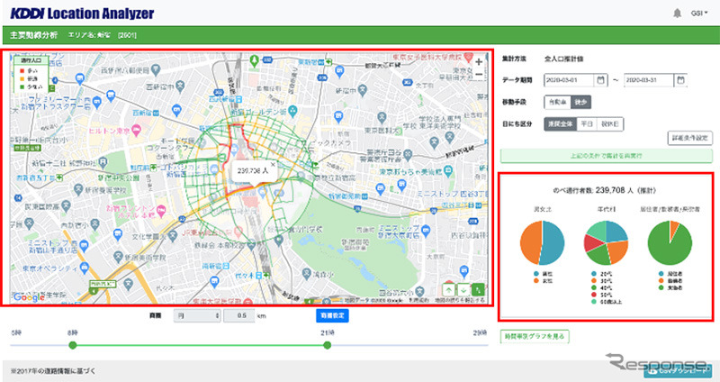Image resolution: width=720 pixels, height=382 pixels.
Task: Click the 8時 start time slider handle
Action: 73,345
